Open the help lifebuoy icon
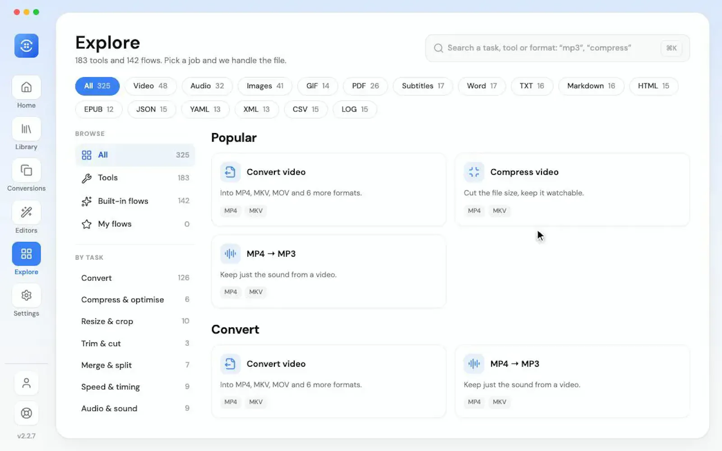The image size is (722, 451). coord(26,413)
